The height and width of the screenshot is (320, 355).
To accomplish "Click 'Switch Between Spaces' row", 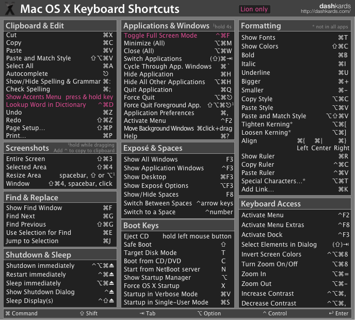I will 177,203.
